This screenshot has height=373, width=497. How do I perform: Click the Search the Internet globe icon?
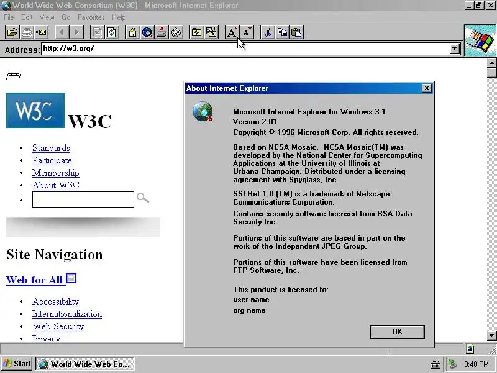coord(147,32)
